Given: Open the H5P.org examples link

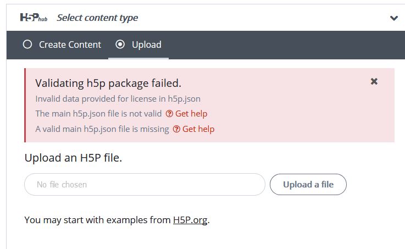Looking at the screenshot, I should [x=190, y=220].
